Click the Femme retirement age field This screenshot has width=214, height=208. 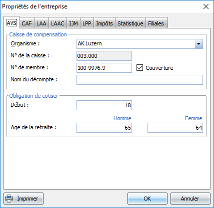point(175,128)
